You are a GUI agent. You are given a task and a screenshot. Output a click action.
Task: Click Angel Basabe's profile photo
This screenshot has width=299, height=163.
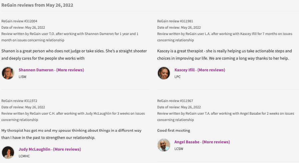pyautogui.click(x=164, y=145)
